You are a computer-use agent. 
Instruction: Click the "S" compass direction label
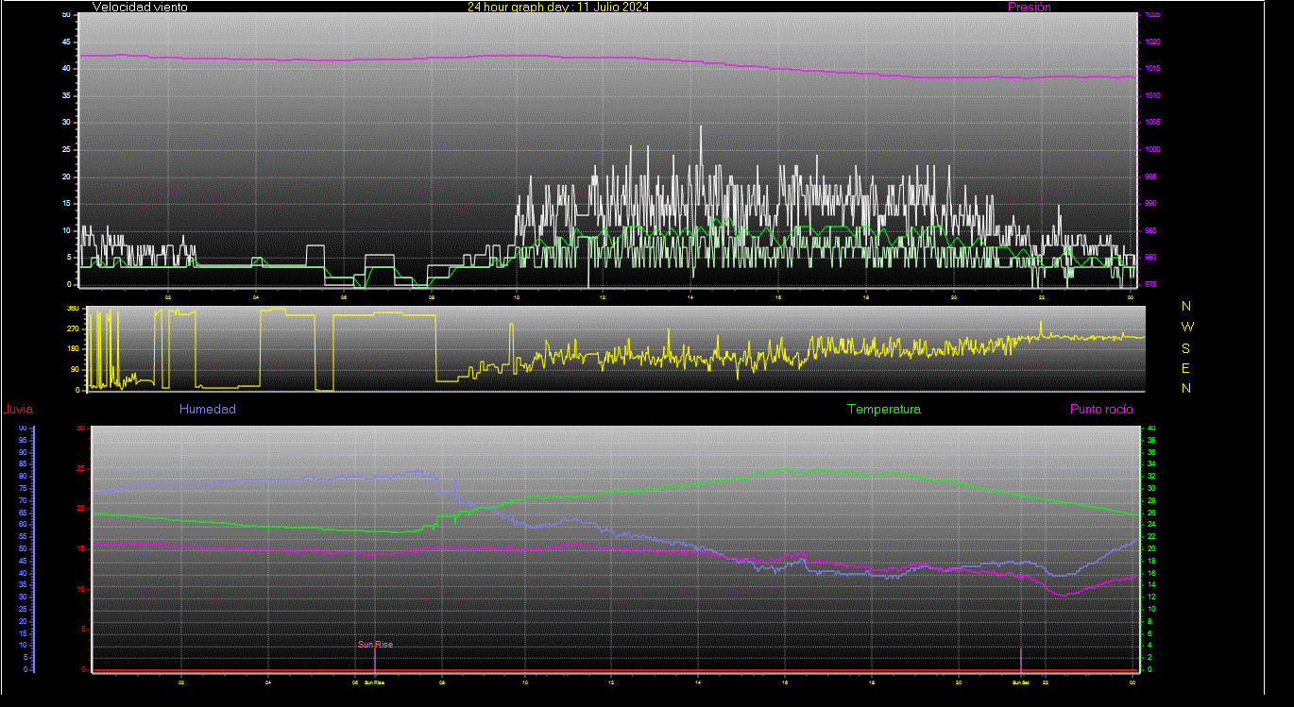[x=1186, y=347]
